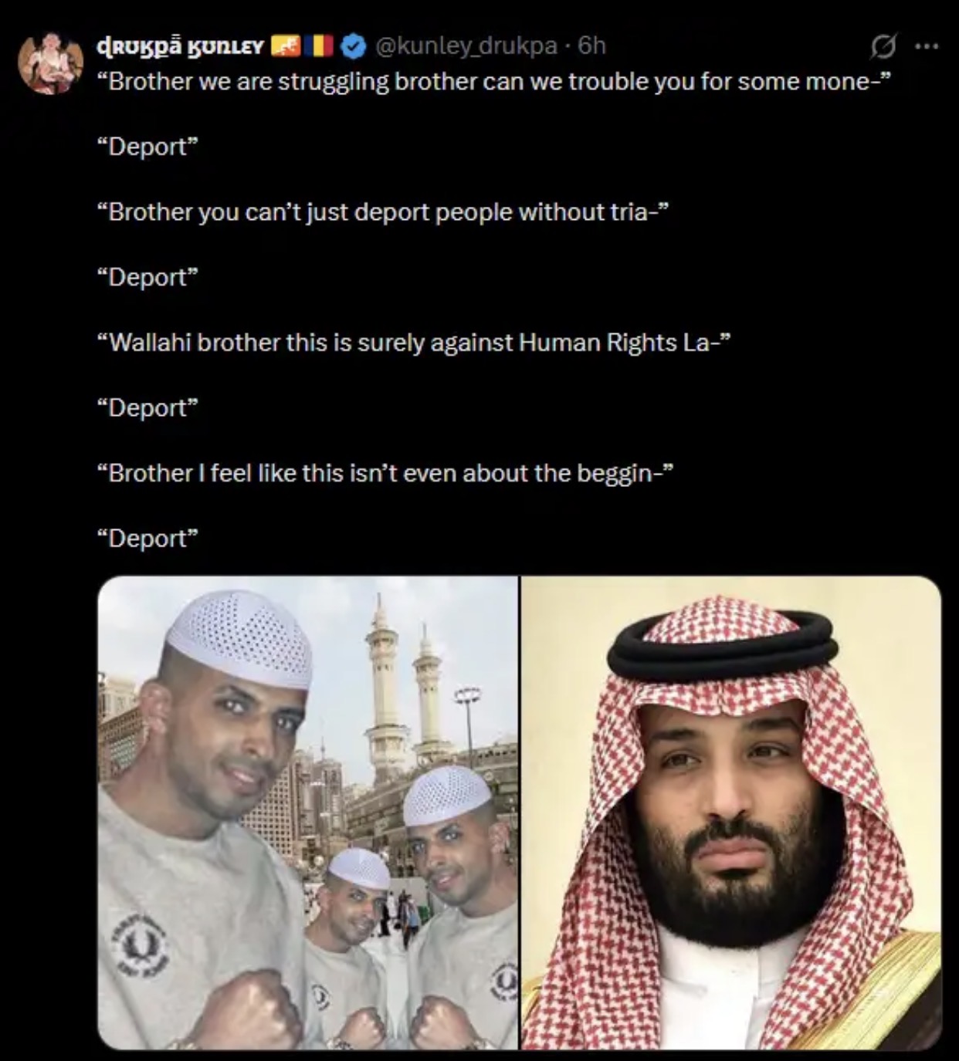Click line about deporting people without trial
The height and width of the screenshot is (1061, 959).
tap(382, 211)
